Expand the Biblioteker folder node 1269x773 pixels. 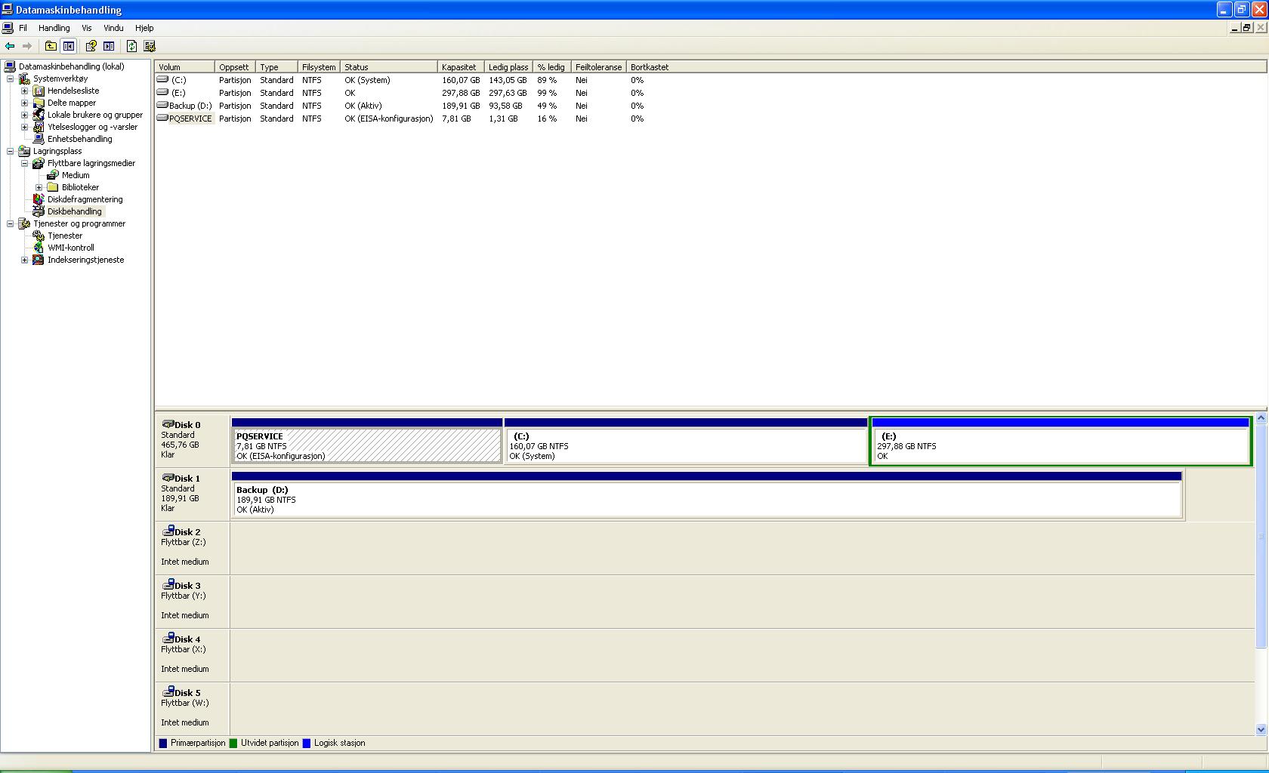39,187
